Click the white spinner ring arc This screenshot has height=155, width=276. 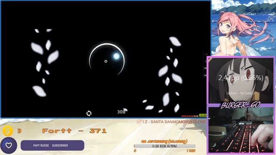pyautogui.click(x=107, y=59)
